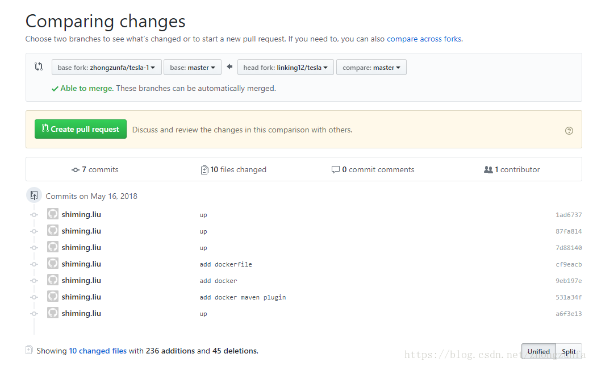Click the switch base and head compare icon

(x=39, y=67)
